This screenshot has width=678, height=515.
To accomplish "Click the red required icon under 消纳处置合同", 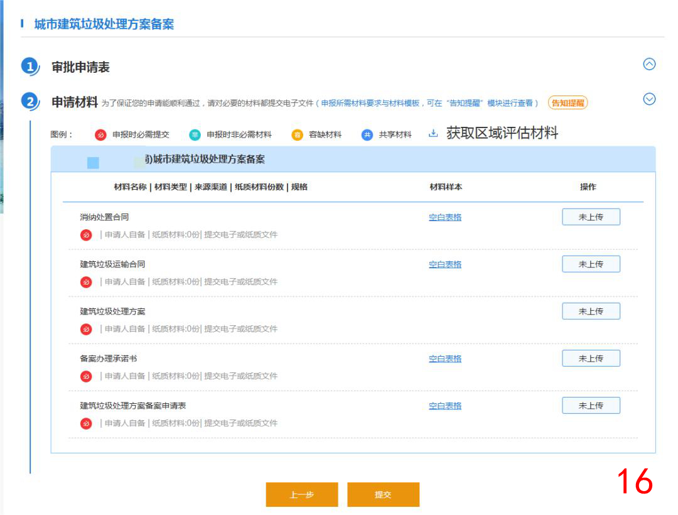I will coord(86,235).
